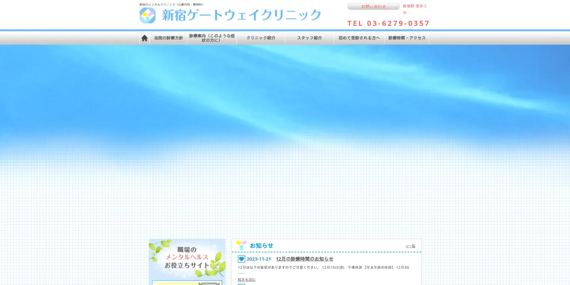Click the blue sky hero banner image

pos(285,119)
